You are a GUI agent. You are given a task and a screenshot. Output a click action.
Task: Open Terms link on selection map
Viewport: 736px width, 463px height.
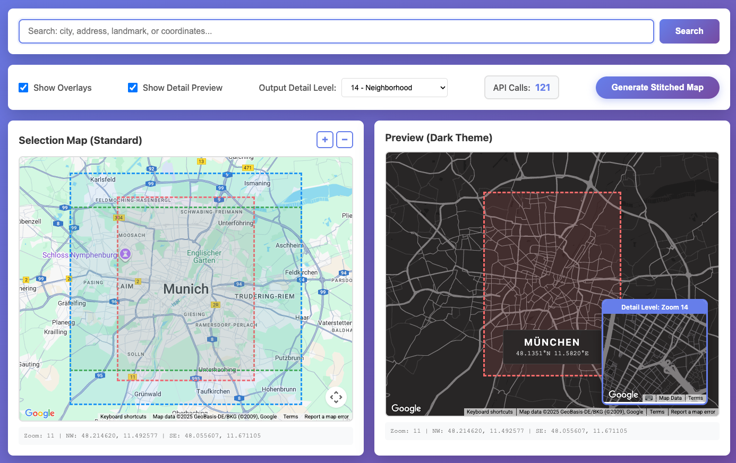[290, 417]
